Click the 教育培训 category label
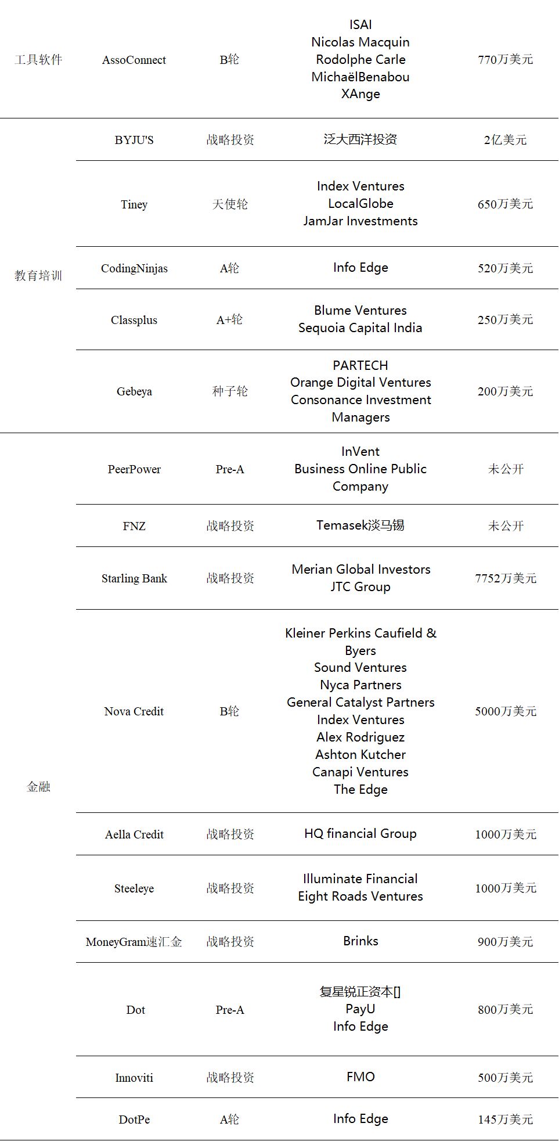 tap(38, 276)
